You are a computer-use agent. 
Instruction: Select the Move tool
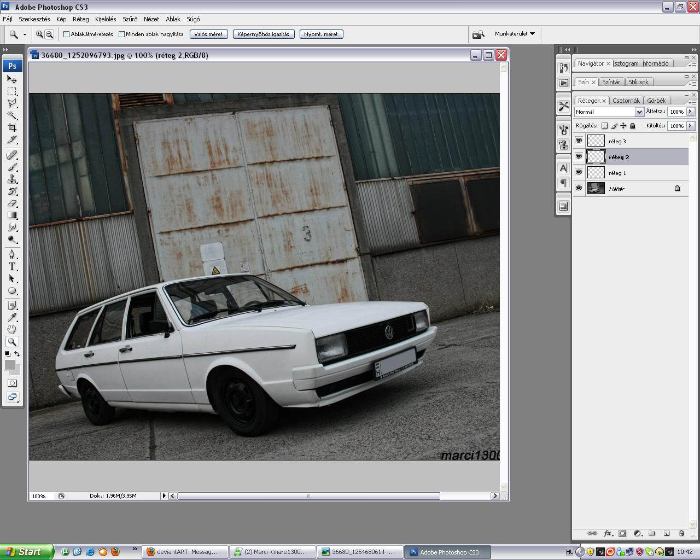(12, 79)
